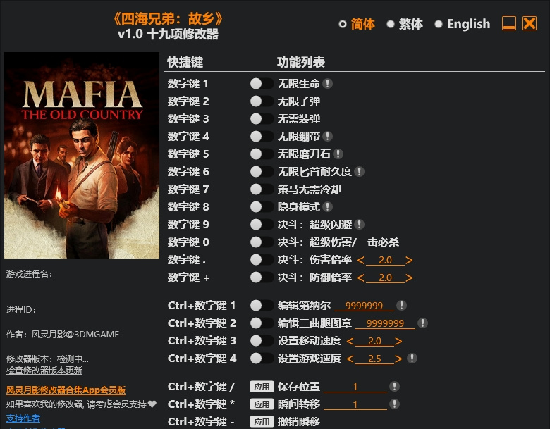Decrease 伤害倍率 with left arrow

coord(360,260)
